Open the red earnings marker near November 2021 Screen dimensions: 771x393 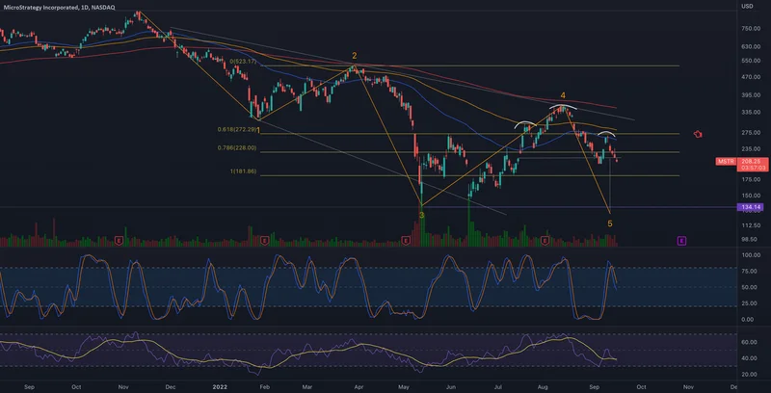[x=119, y=239]
